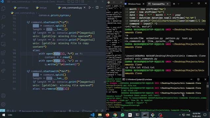Image resolution: width=210 pixels, height=118 pixels.
Task: Click Reconnect to Discord in the status bar
Action: 31,111
